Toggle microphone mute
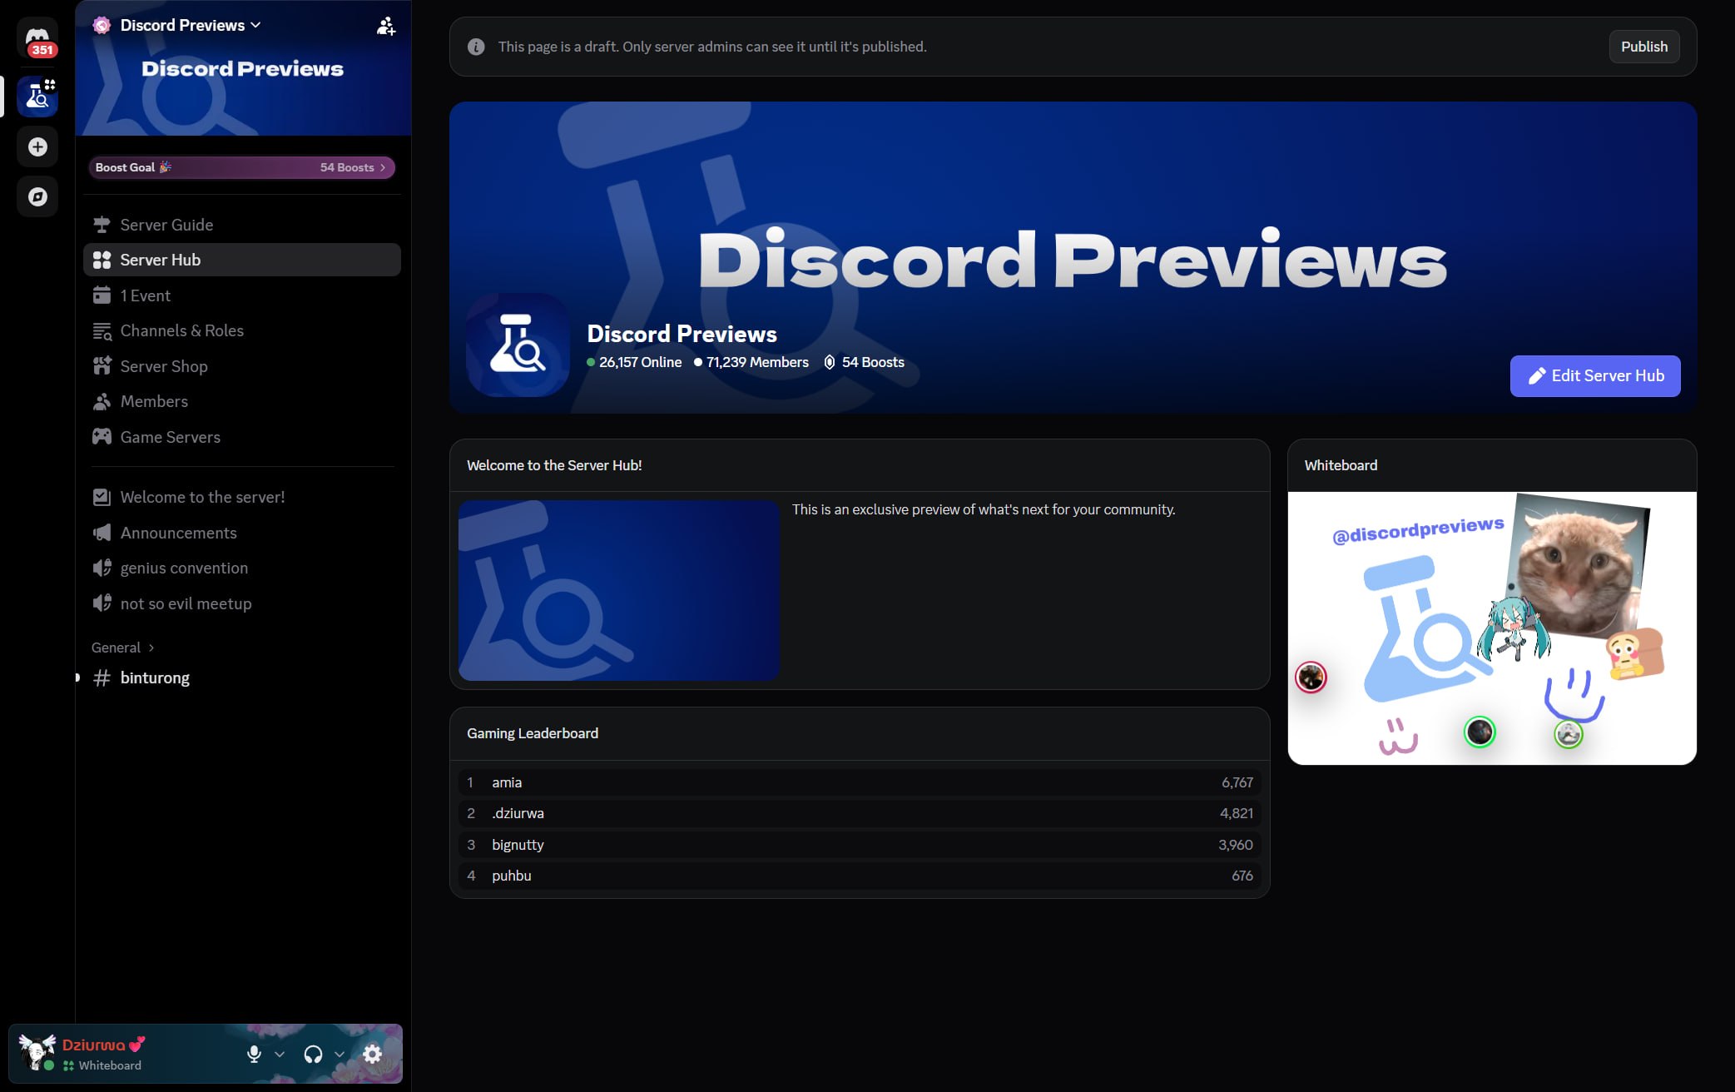Image resolution: width=1735 pixels, height=1092 pixels. [x=254, y=1054]
